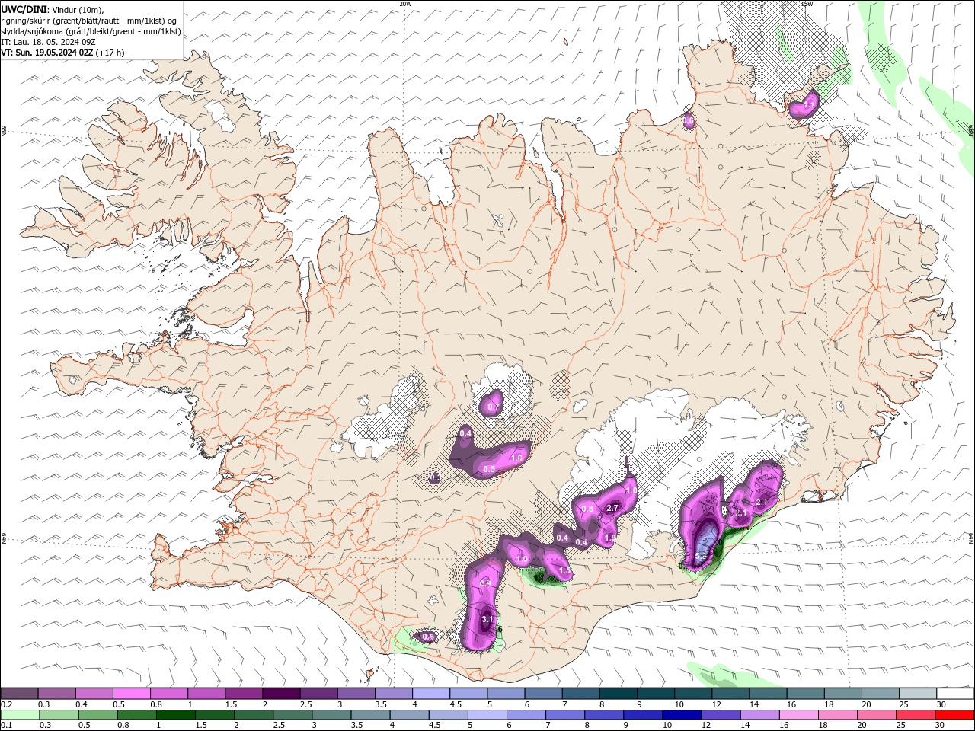Click the '14' label in the lower legend row
The height and width of the screenshot is (731, 975).
(x=746, y=726)
